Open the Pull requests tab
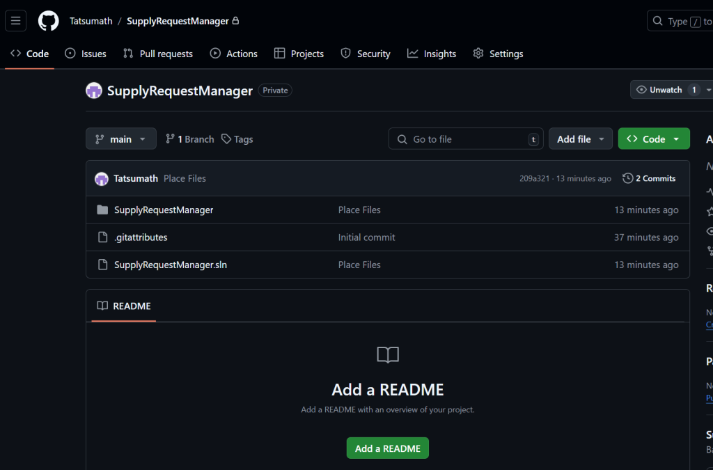 158,54
